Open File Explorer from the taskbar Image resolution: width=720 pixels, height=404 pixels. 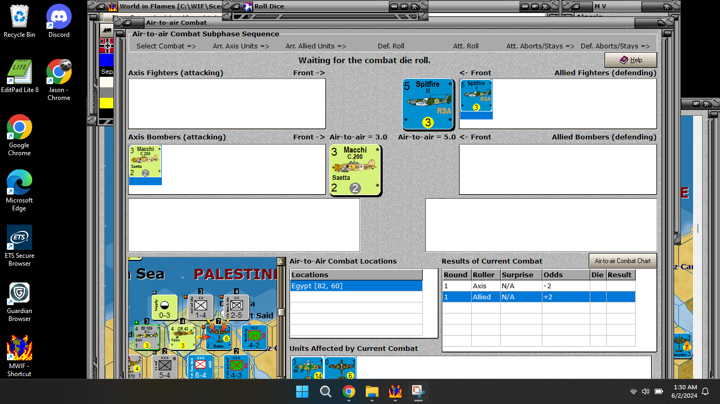[372, 391]
